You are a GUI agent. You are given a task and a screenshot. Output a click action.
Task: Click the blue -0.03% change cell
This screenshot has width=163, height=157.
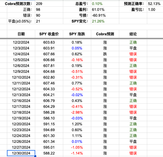[77, 118]
